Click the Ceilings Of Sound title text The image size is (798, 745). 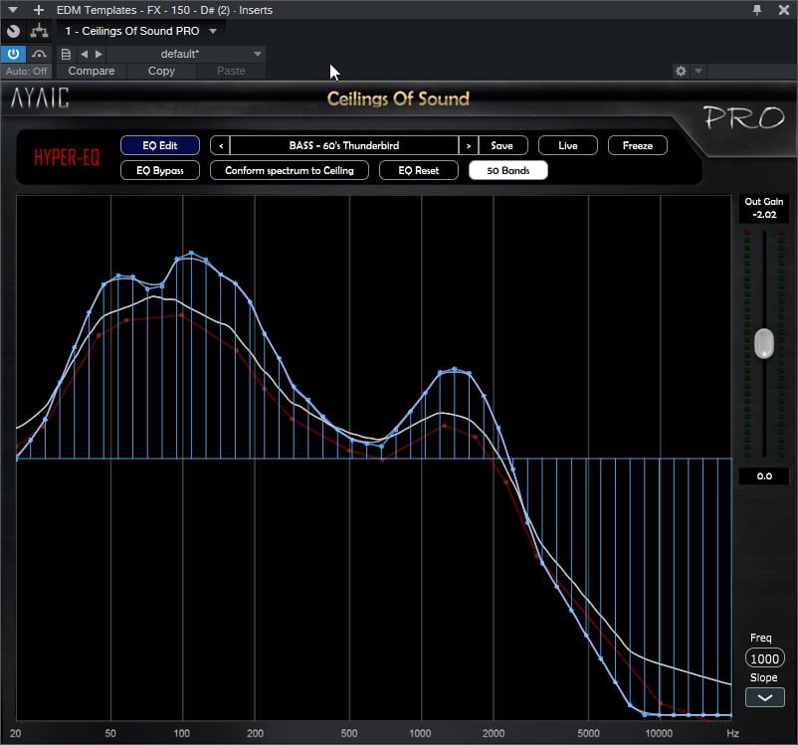(x=398, y=98)
